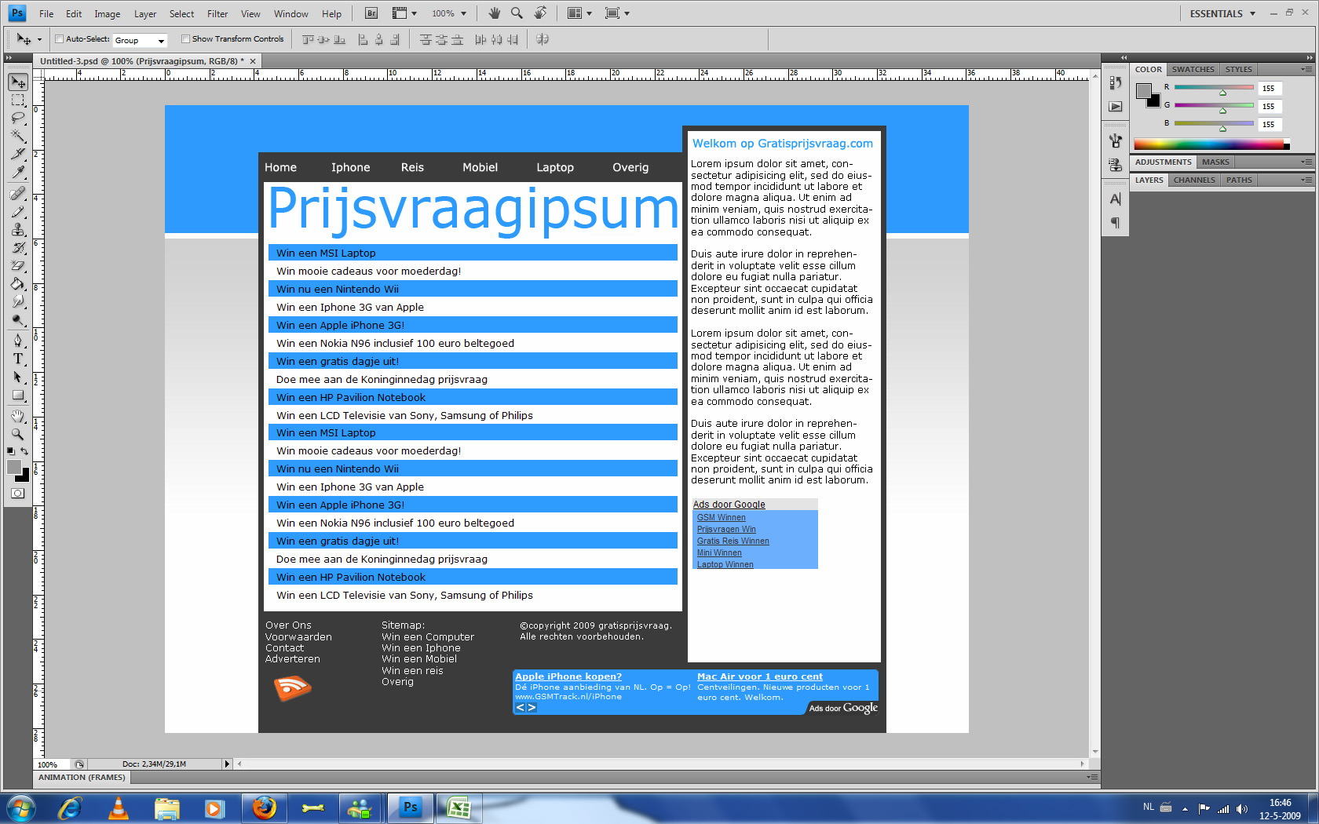Click the R channel color slider
1319x824 pixels.
pyautogui.click(x=1214, y=87)
